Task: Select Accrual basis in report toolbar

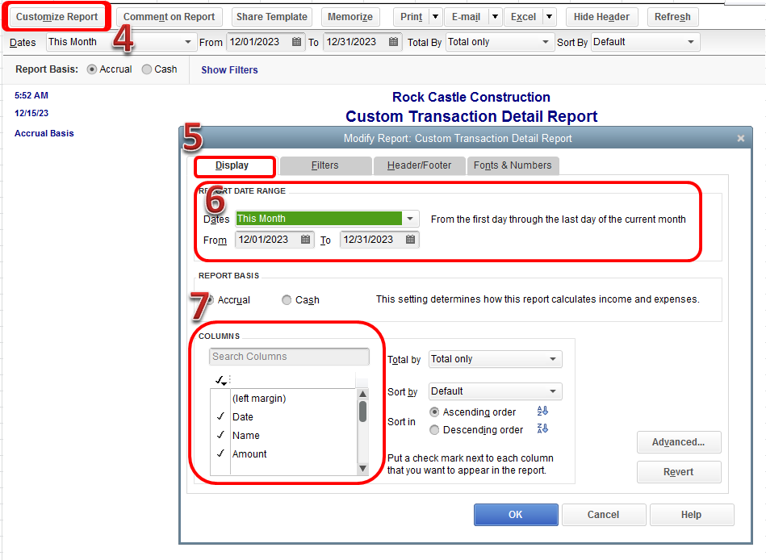Action: tap(92, 69)
